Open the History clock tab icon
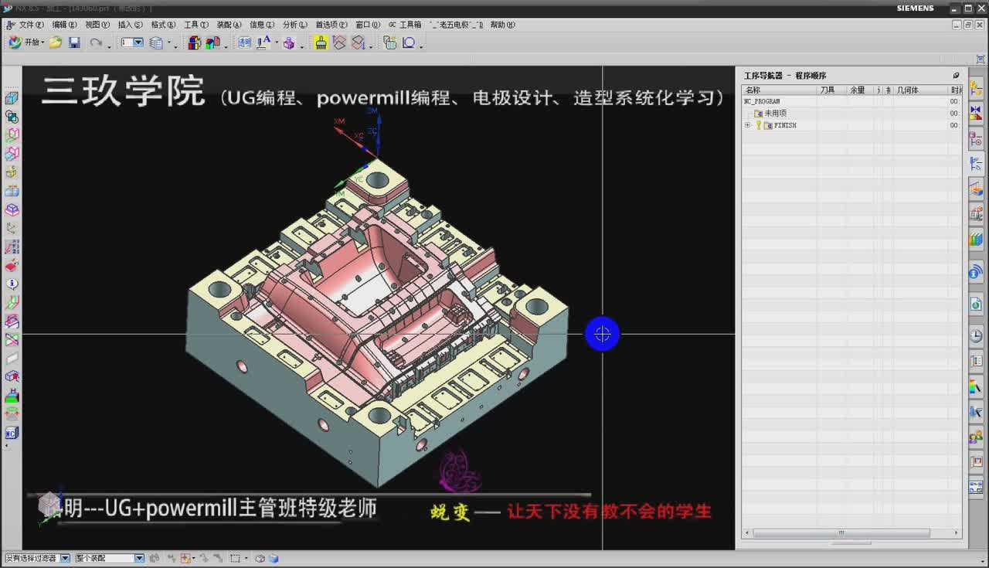 (976, 336)
